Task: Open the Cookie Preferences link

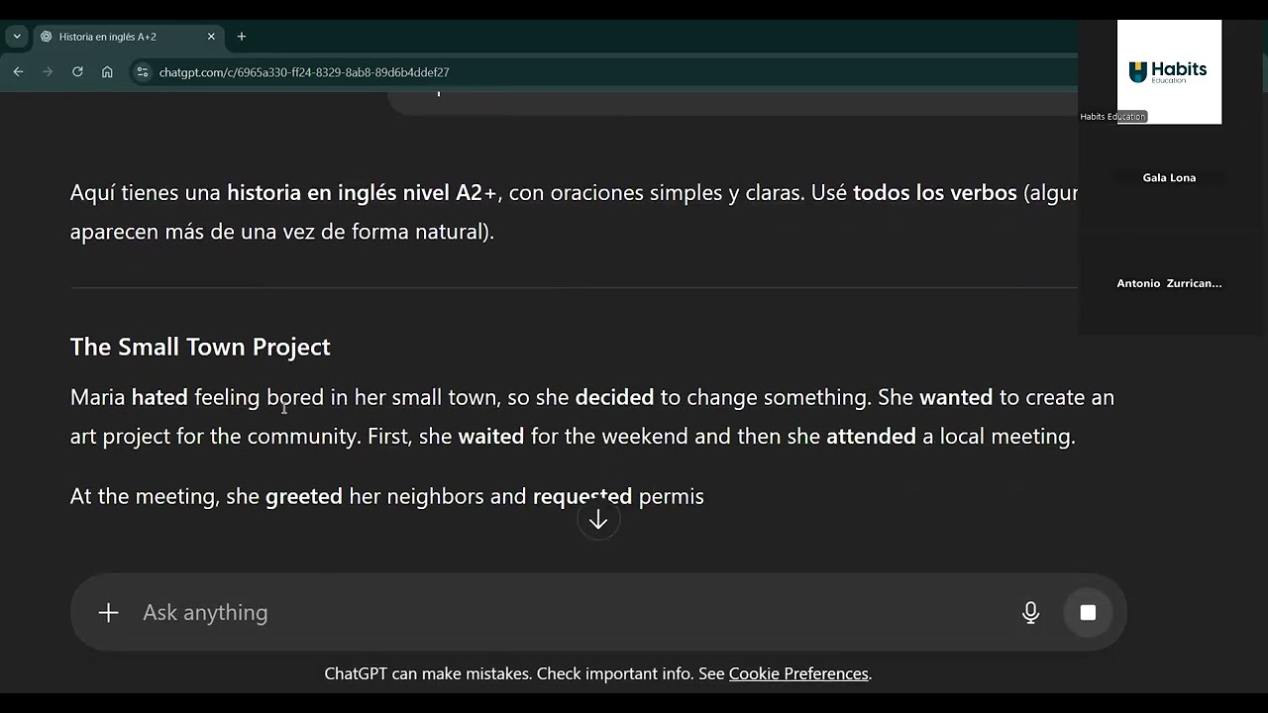Action: pos(798,673)
